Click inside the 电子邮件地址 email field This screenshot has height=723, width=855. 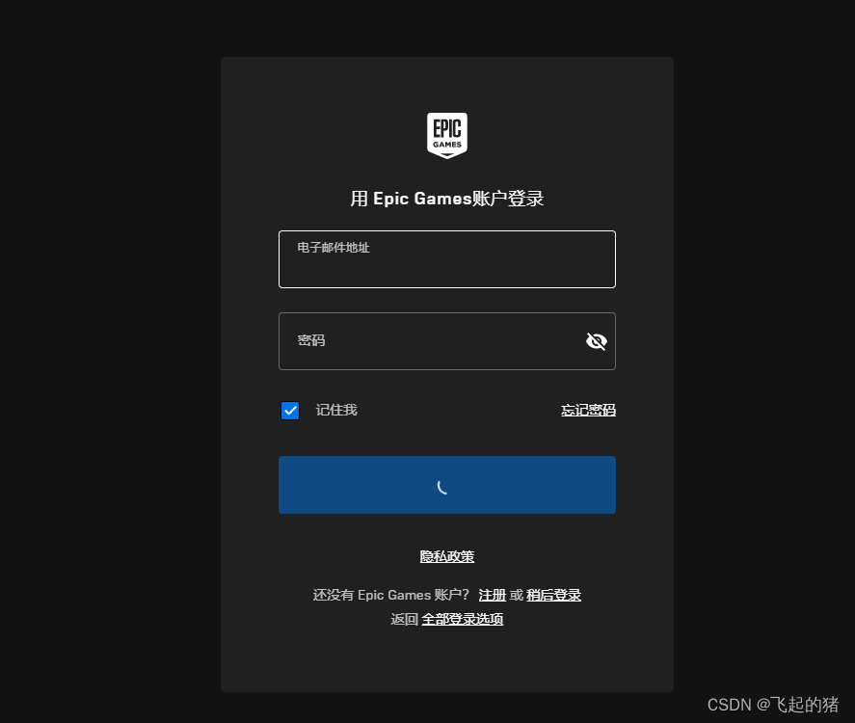[x=446, y=259]
